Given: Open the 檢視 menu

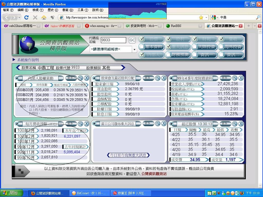Looking at the screenshot, I should [x=38, y=10].
